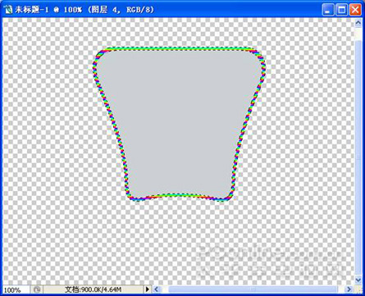Click the window resize grip corner

pyautogui.click(x=358, y=289)
